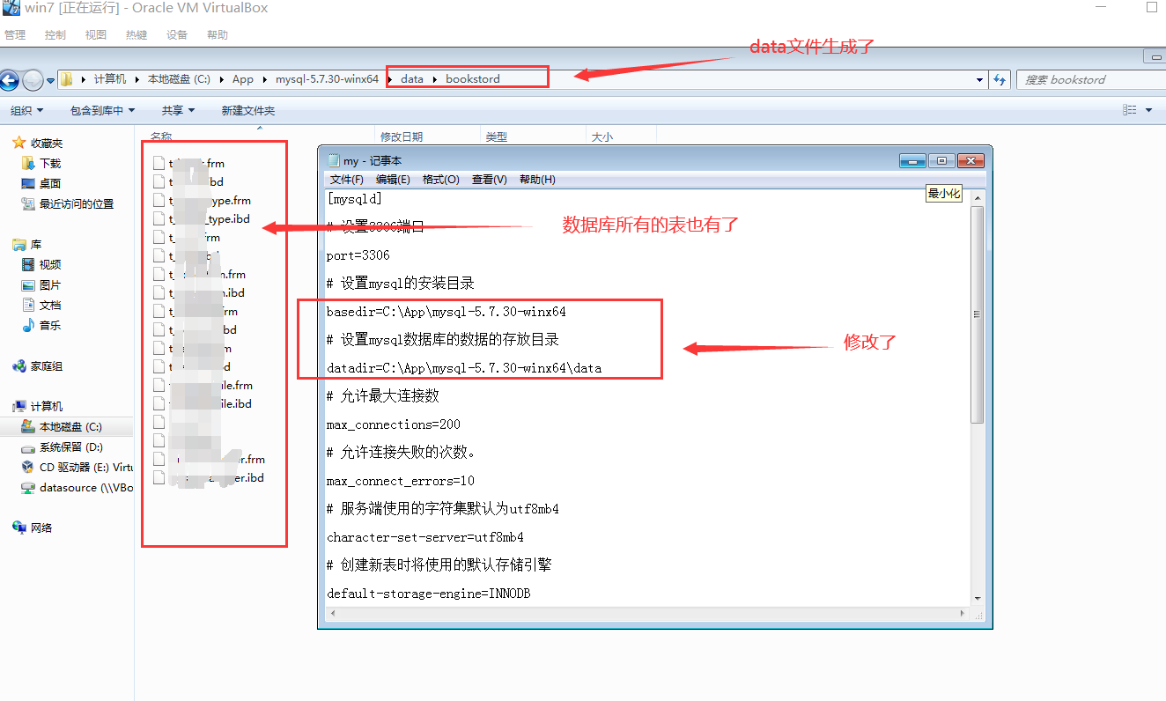Change view with the view options icon
The height and width of the screenshot is (701, 1166).
(1130, 110)
